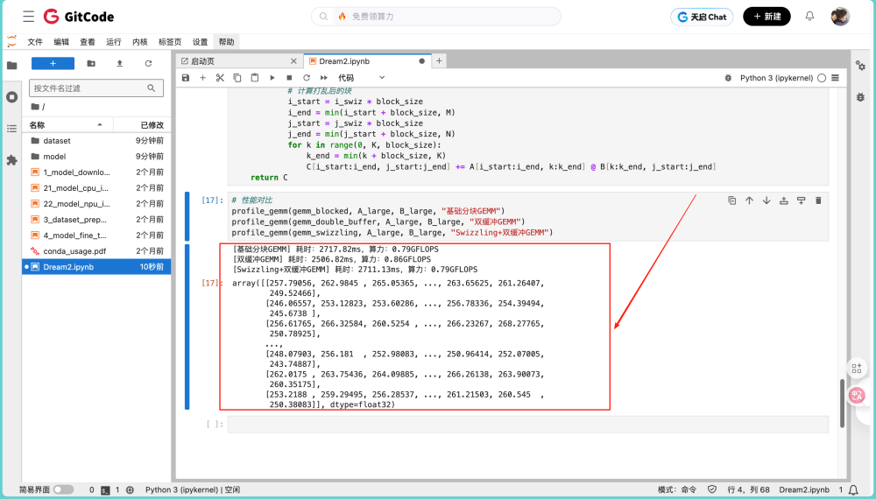Duplicate cell 17 with copy icon
Image resolution: width=876 pixels, height=499 pixels.
(731, 200)
